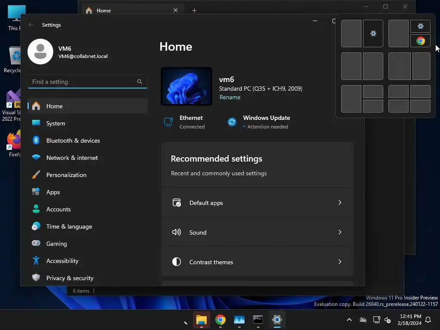
Task: Click the Accounts person icon
Action: click(36, 209)
